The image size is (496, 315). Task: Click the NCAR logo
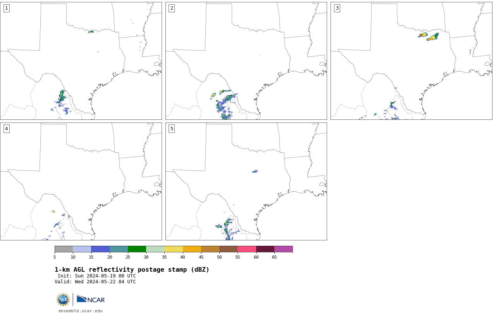pos(91,299)
